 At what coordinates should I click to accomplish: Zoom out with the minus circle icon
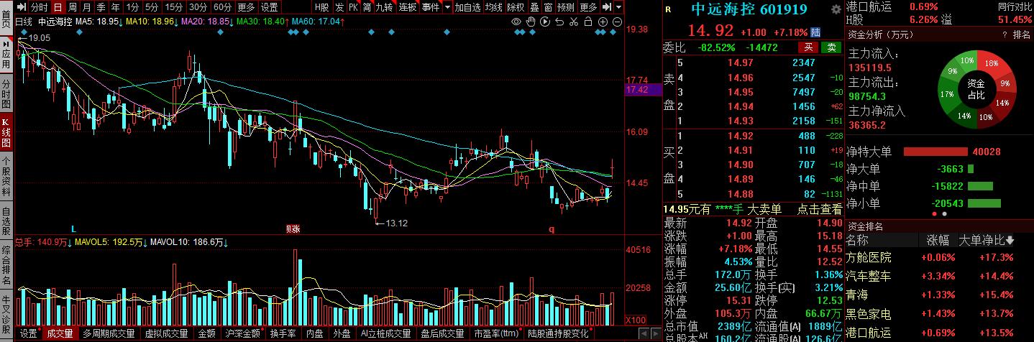click(x=616, y=22)
